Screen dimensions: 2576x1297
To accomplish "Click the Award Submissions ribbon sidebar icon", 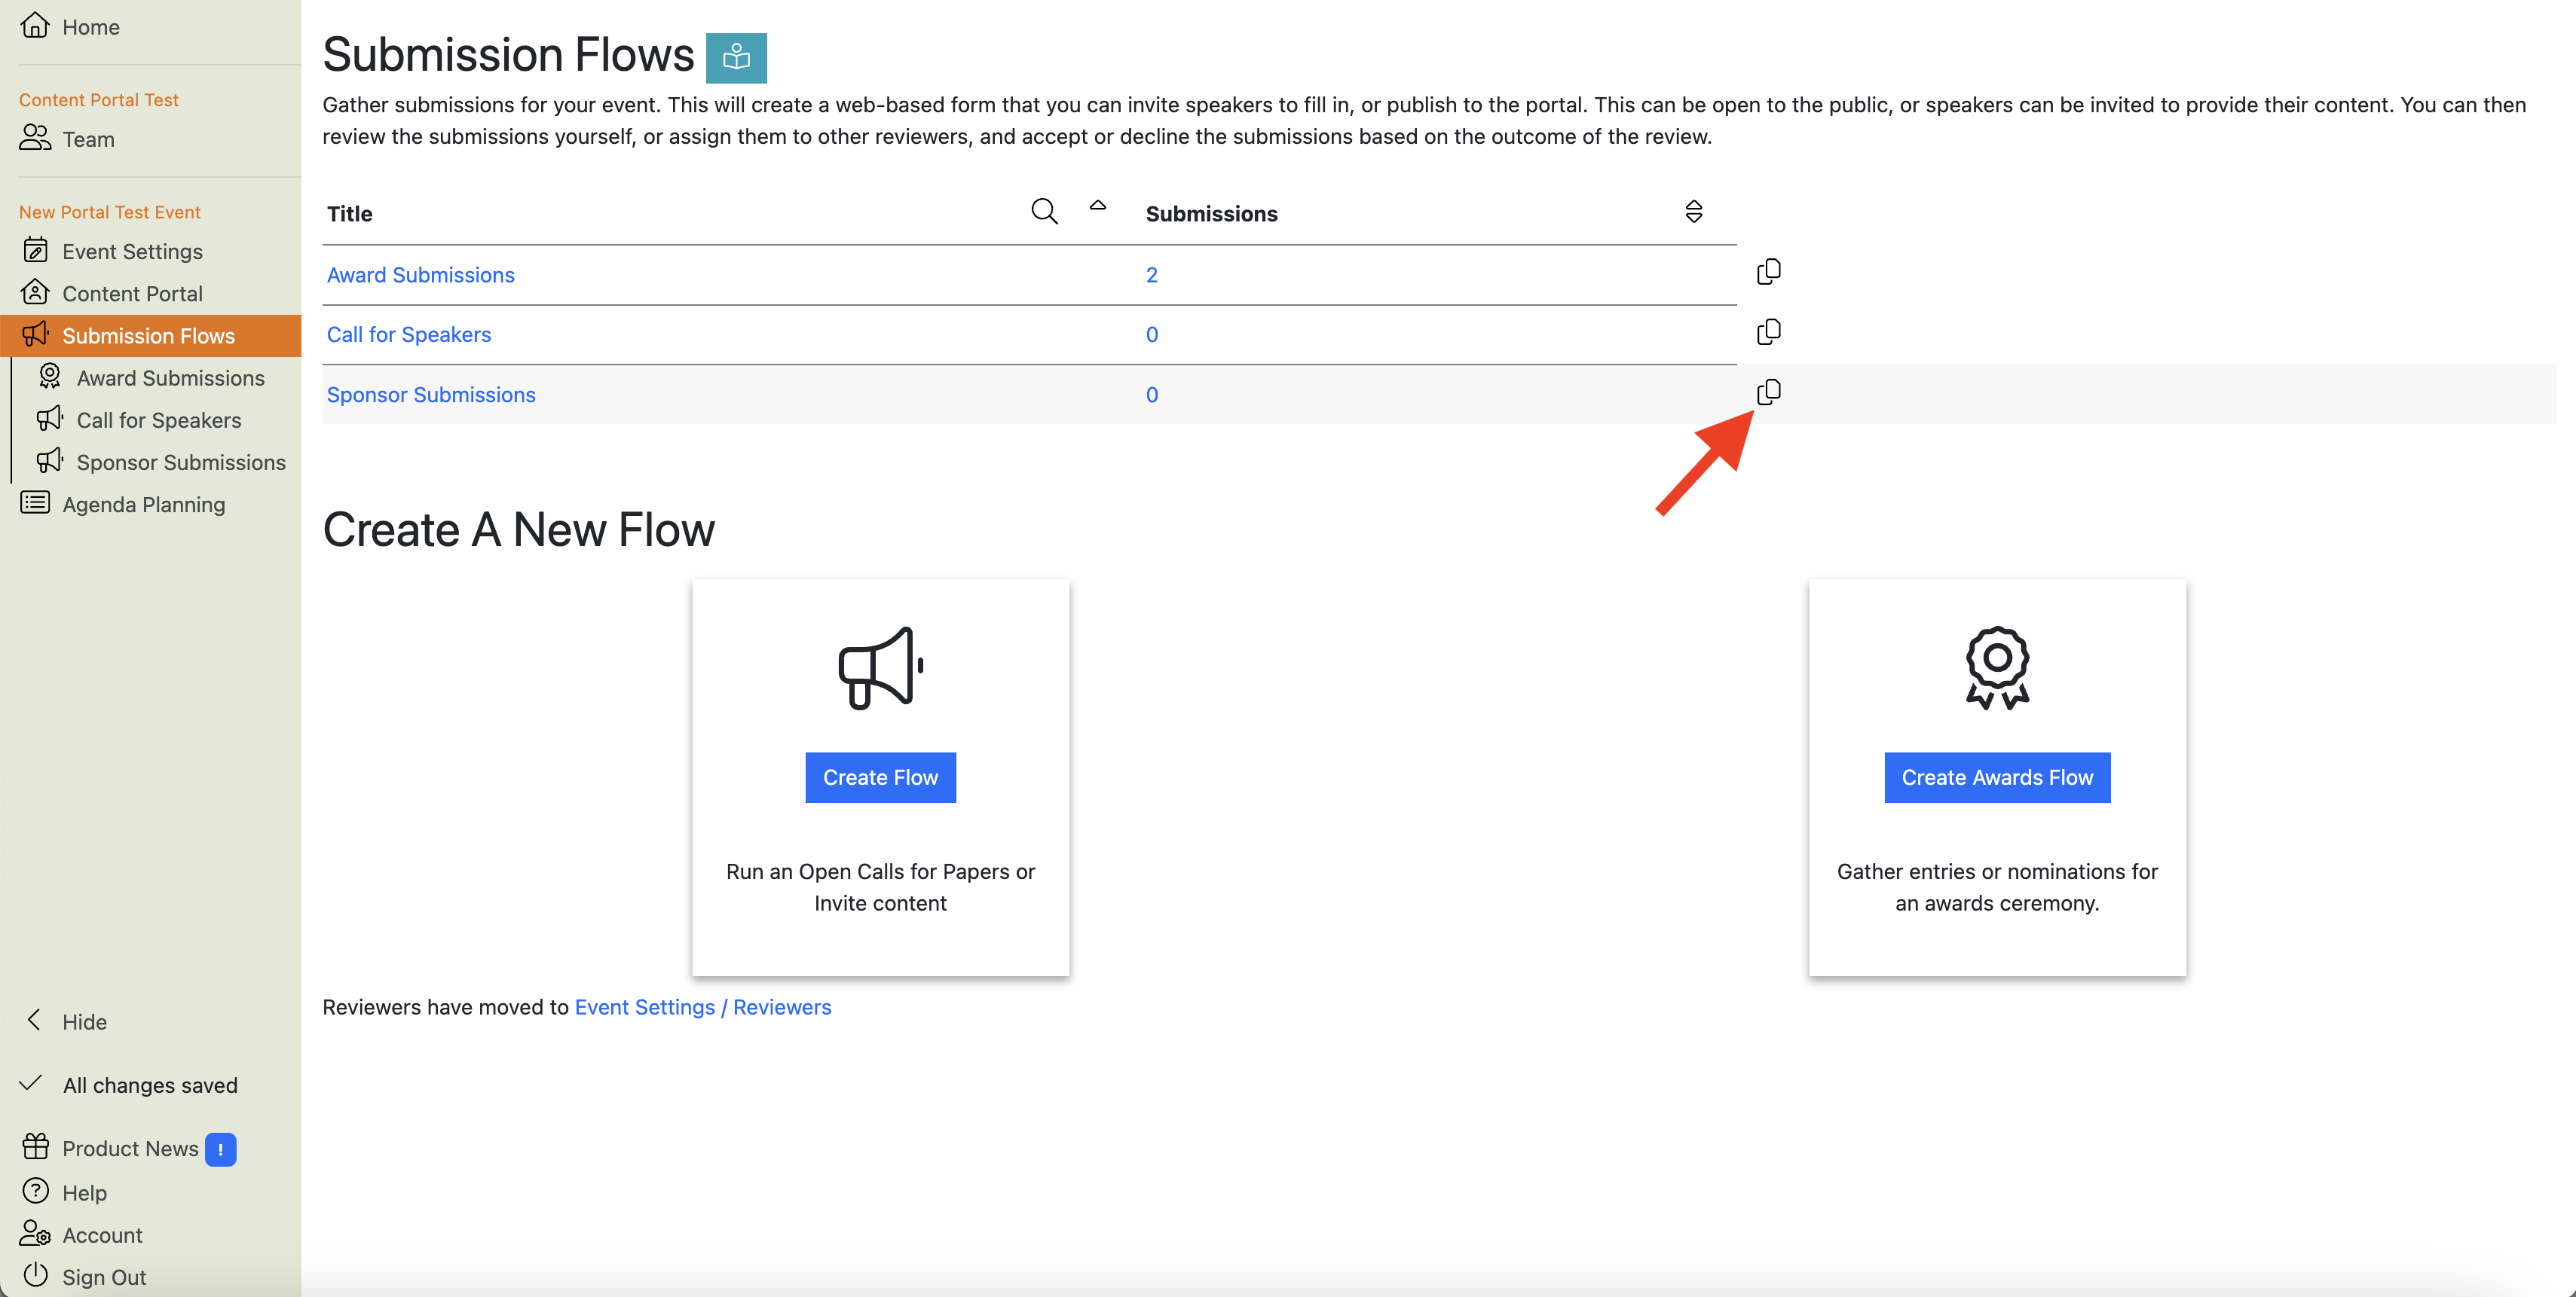I will click(x=49, y=376).
